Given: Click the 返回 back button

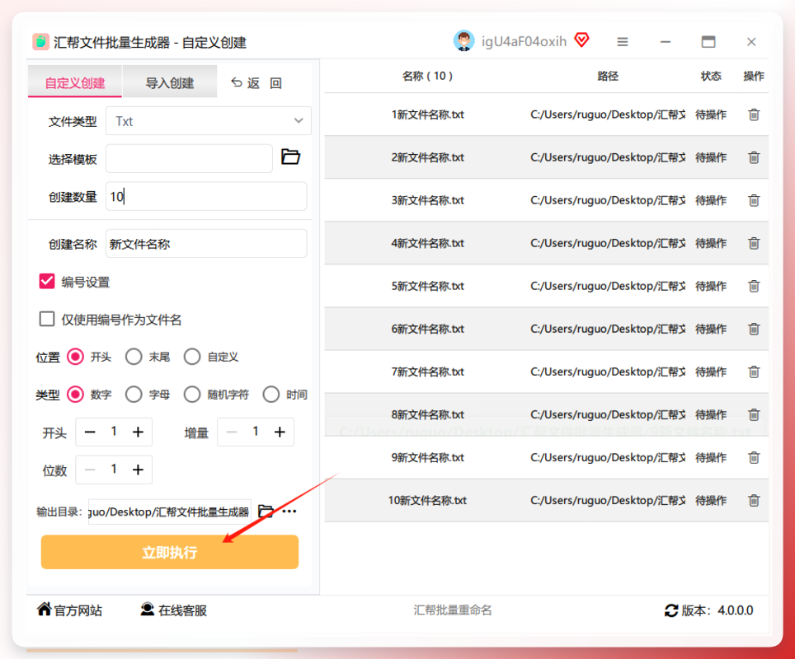Looking at the screenshot, I should click(x=256, y=82).
